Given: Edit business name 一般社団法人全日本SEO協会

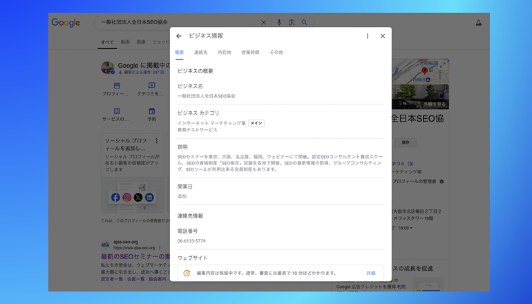Looking at the screenshot, I should [207, 96].
